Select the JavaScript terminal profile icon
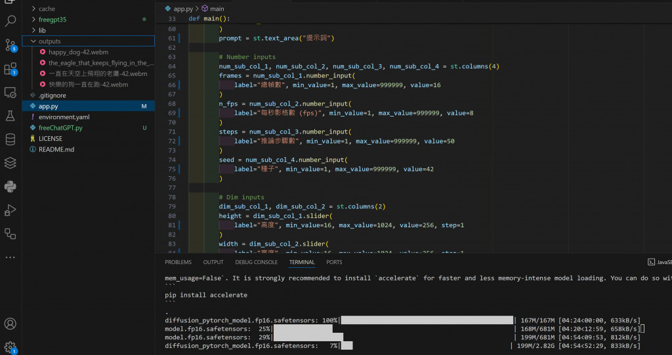Image resolution: width=672 pixels, height=355 pixels. 651,262
